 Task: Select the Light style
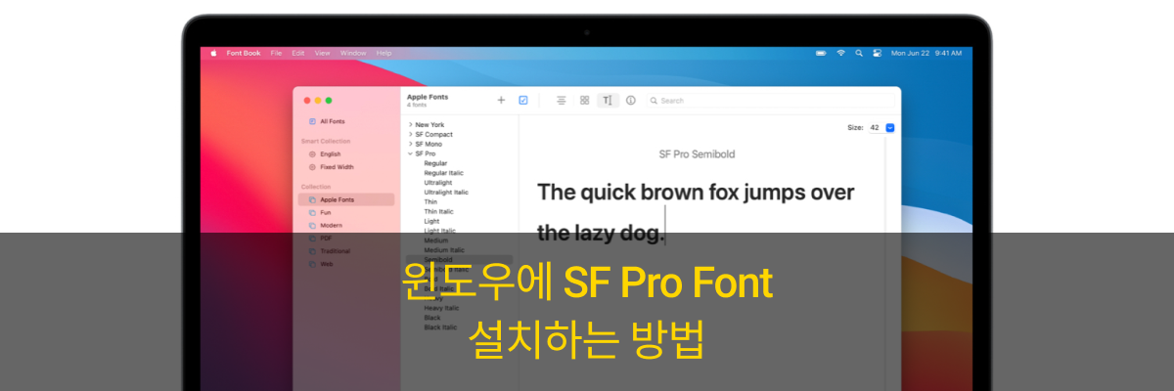pyautogui.click(x=431, y=221)
